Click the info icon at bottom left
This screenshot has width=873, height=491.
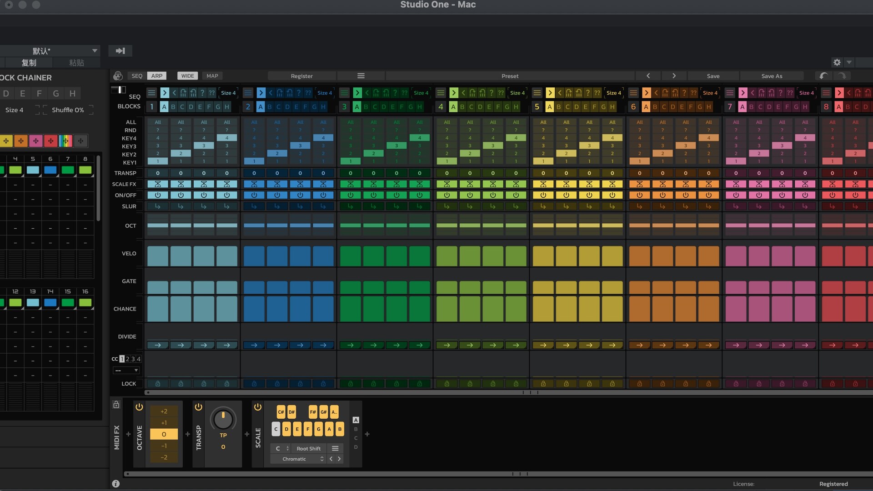click(x=116, y=484)
